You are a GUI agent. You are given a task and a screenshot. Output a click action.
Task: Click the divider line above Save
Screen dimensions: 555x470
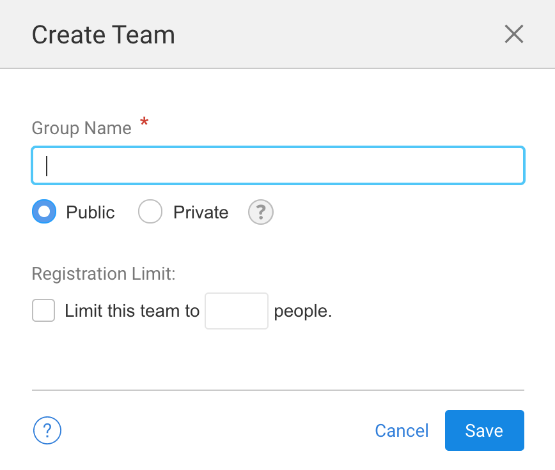[277, 390]
